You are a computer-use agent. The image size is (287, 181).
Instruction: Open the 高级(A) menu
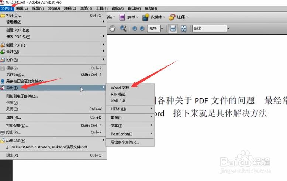[118, 8]
